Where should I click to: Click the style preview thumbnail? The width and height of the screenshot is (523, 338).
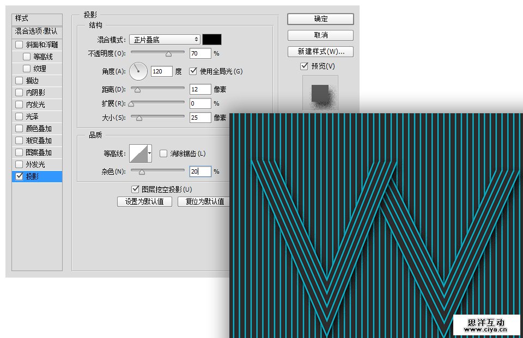click(320, 93)
